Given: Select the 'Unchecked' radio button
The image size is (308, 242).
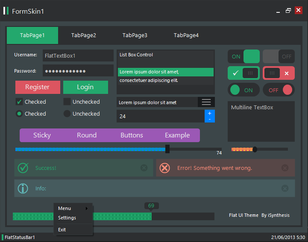Looking at the screenshot, I should 67,114.
